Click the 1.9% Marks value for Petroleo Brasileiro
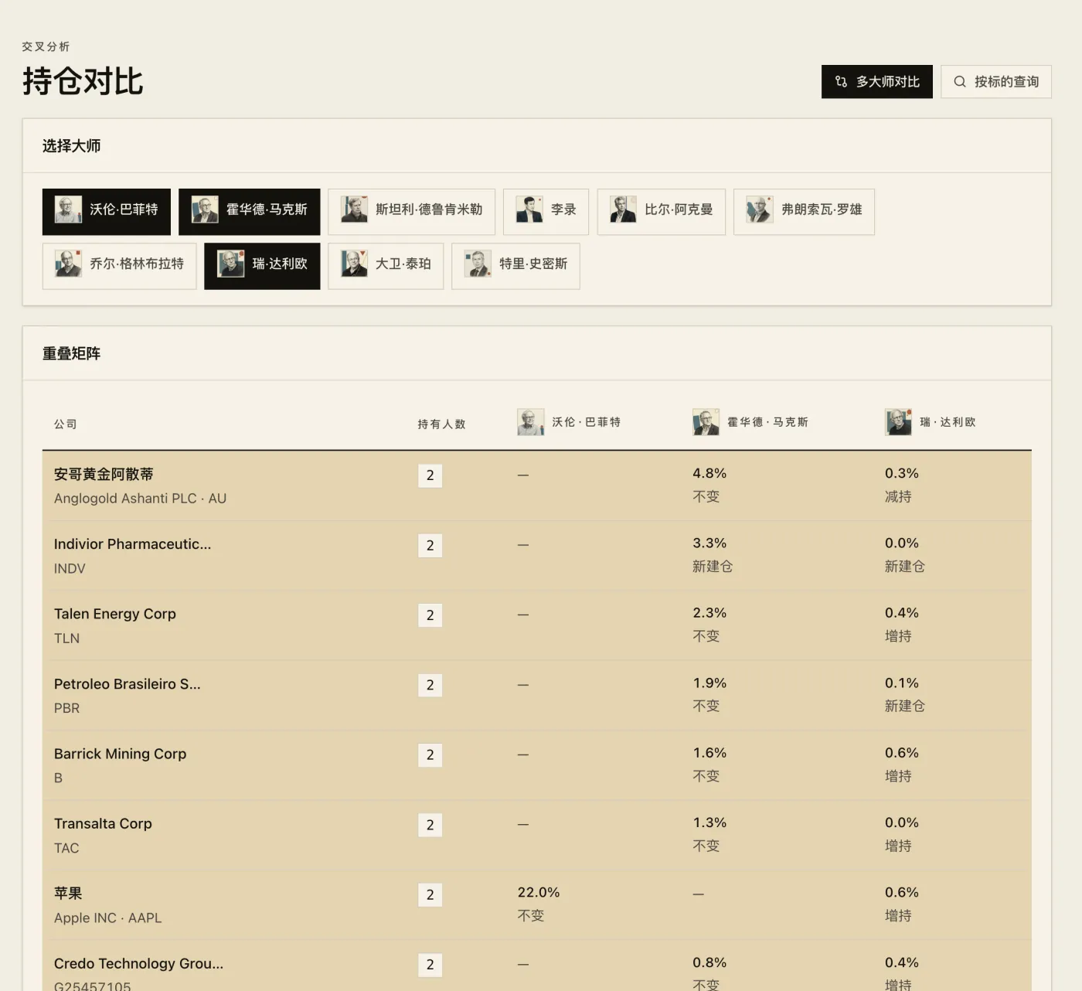Screen dimensions: 1082x991 pos(709,683)
